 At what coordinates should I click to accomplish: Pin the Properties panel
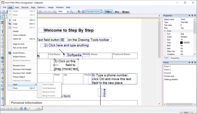[x=192, y=16]
